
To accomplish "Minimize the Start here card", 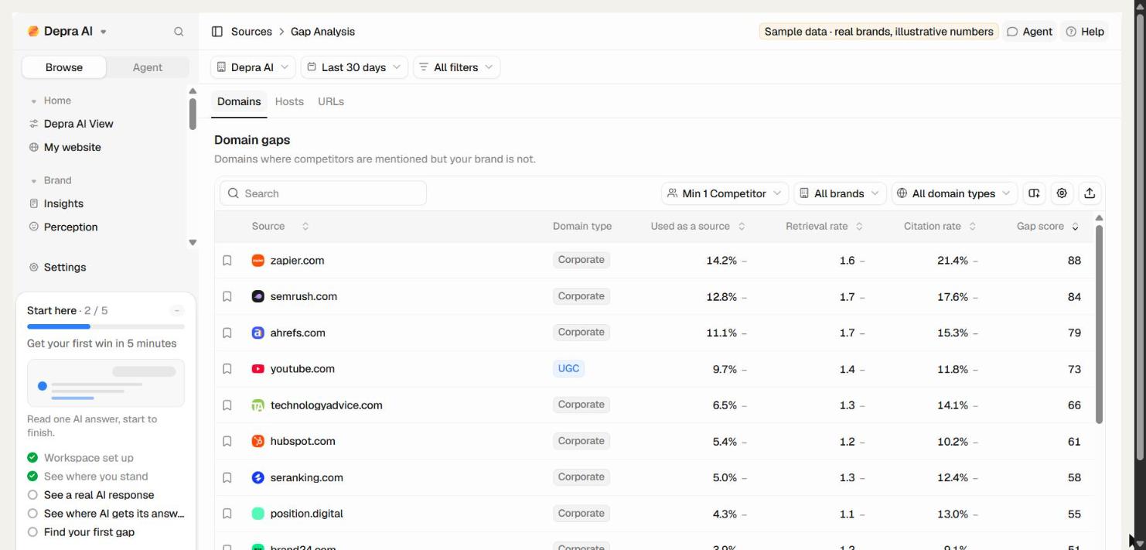I will (177, 310).
